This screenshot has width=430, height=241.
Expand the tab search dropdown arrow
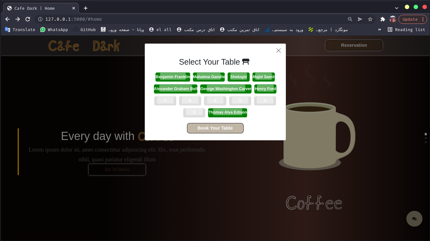pyautogui.click(x=397, y=8)
